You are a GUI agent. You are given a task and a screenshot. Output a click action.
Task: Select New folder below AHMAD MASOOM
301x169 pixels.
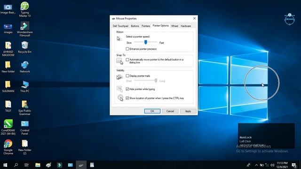coord(8,67)
